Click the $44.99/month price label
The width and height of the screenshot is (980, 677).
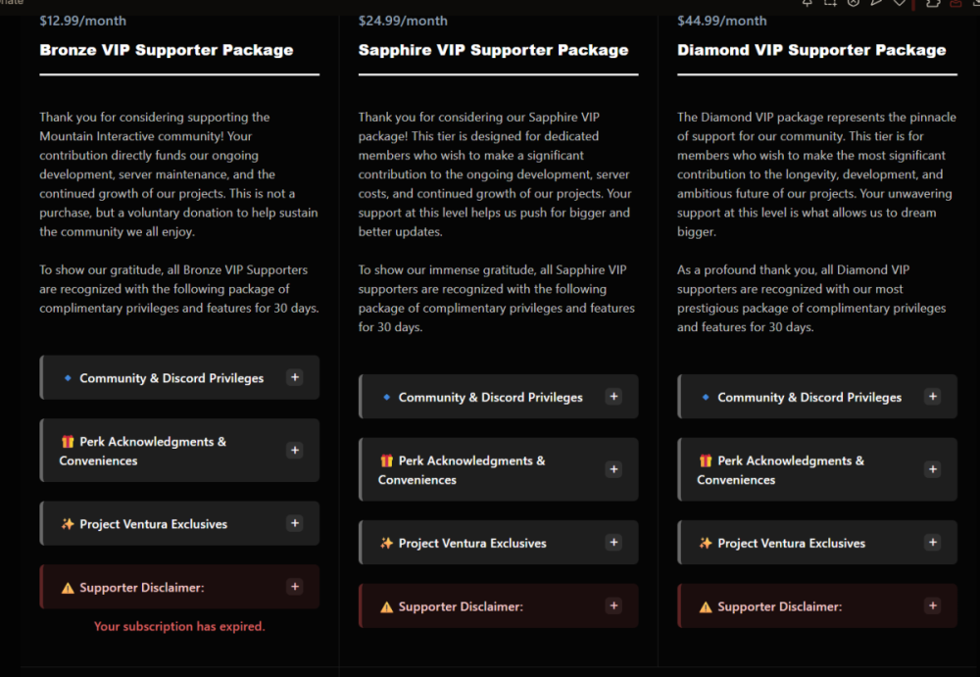pyautogui.click(x=722, y=21)
